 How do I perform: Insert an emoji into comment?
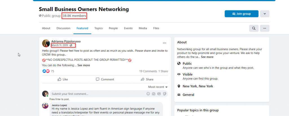pyautogui.click(x=148, y=94)
